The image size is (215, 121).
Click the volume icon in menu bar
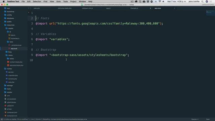[x=164, y=1]
